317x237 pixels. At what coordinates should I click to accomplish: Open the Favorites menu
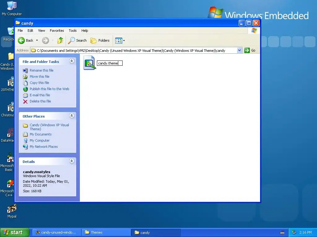(57, 31)
